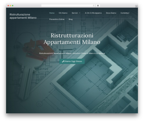Open a new tab with plus icon

(137, 6)
